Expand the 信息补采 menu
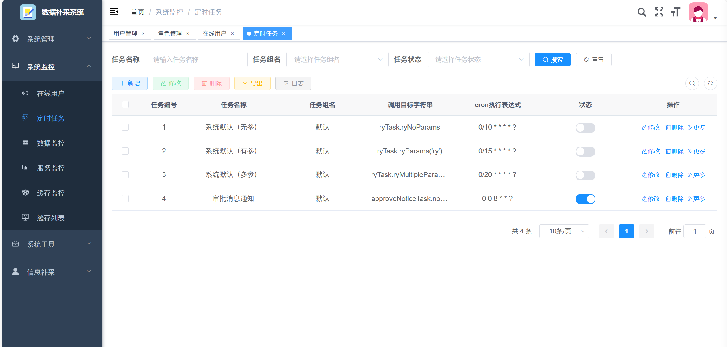 tap(52, 272)
